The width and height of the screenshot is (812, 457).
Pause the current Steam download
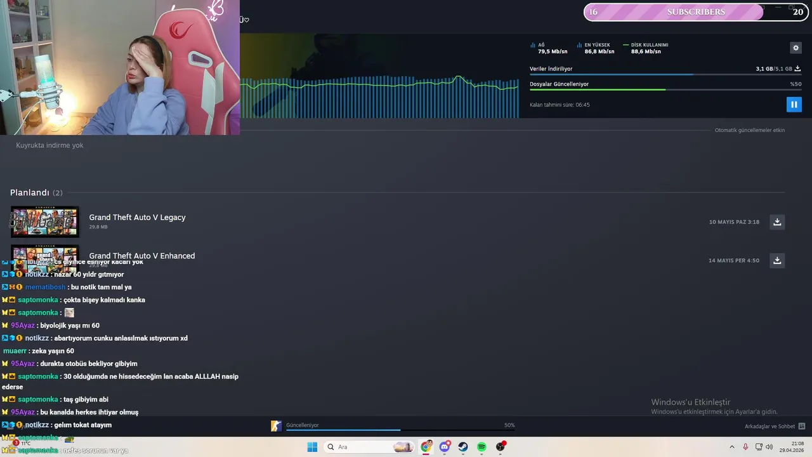pos(794,104)
